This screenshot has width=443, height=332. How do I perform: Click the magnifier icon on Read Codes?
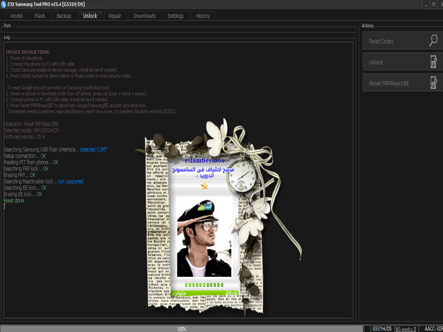[x=433, y=40]
